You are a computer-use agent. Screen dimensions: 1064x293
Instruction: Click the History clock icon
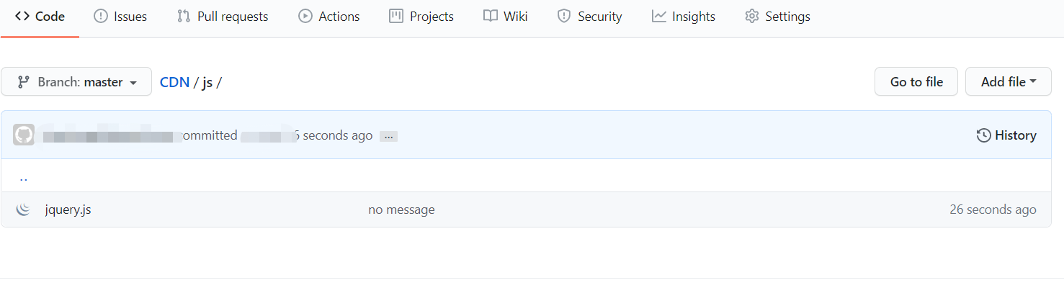pyautogui.click(x=983, y=135)
